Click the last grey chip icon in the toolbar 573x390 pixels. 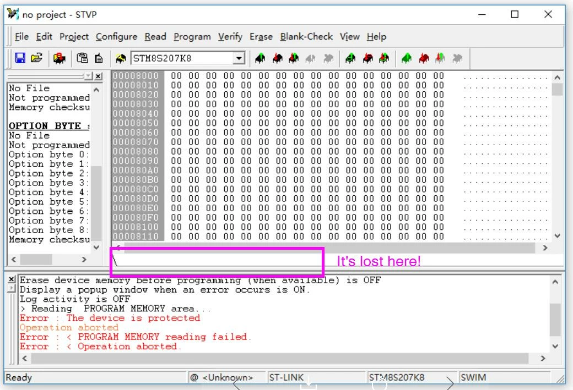tap(457, 58)
